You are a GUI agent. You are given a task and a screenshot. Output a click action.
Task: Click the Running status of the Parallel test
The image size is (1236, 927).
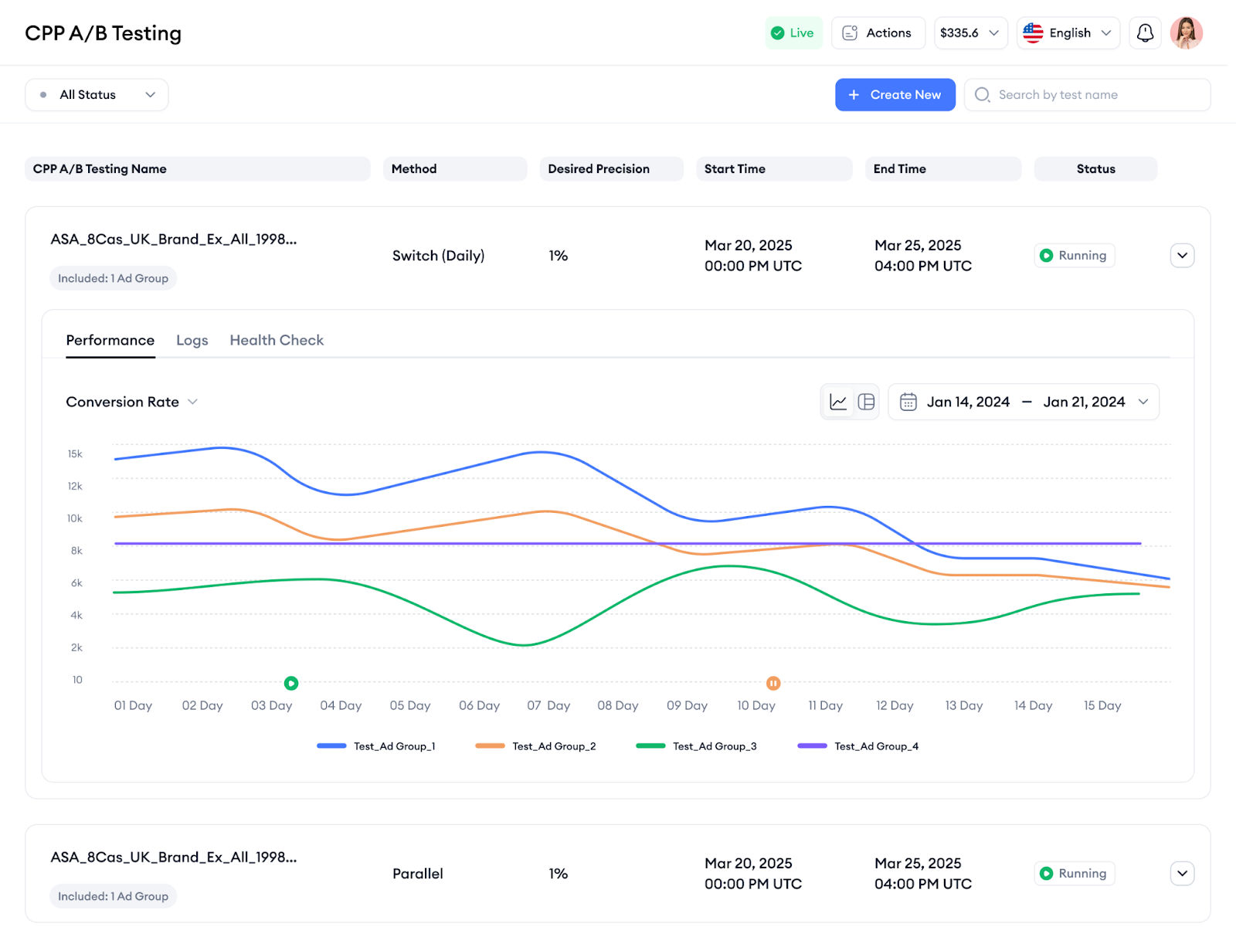pyautogui.click(x=1074, y=873)
